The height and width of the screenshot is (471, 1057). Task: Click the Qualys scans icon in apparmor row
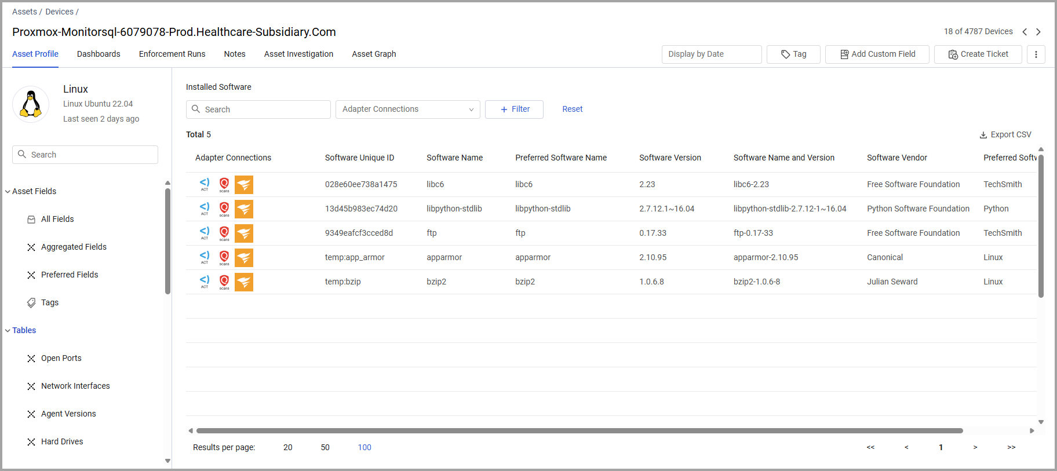pyautogui.click(x=224, y=257)
